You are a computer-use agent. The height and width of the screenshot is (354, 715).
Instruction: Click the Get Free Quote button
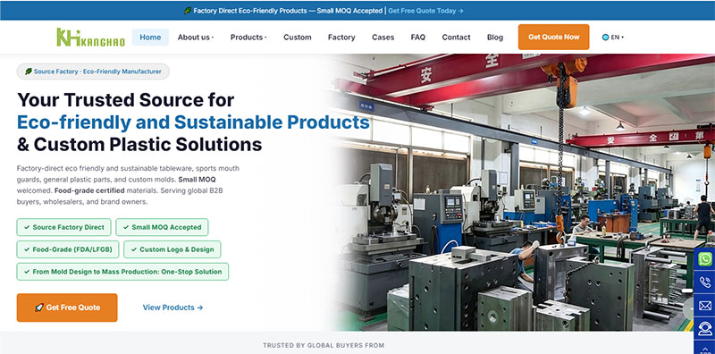coord(67,308)
